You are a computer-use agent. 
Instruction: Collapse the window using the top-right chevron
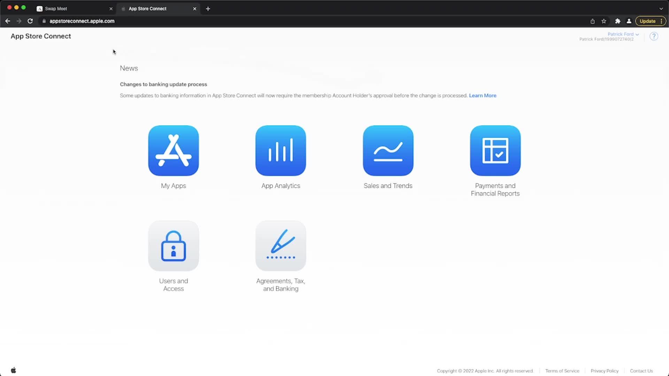[661, 8]
